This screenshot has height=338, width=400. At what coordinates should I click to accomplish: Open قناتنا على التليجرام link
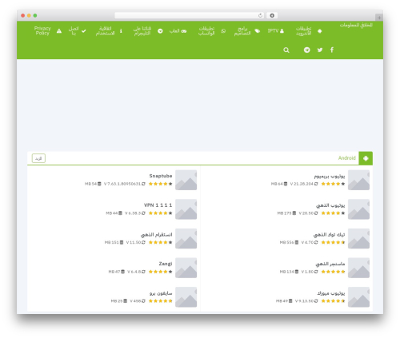coord(142,31)
